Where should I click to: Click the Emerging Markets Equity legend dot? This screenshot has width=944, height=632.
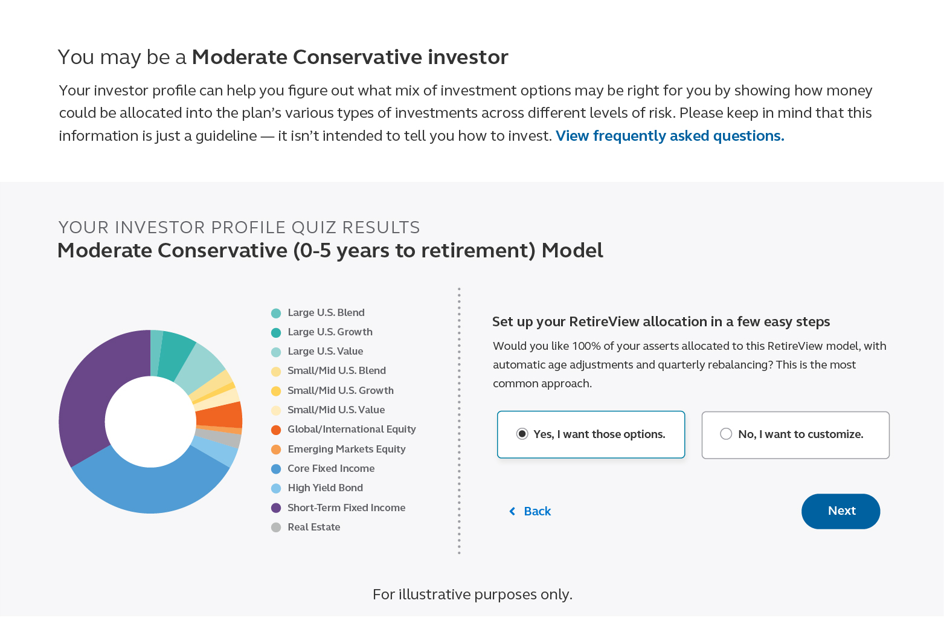[x=276, y=449]
